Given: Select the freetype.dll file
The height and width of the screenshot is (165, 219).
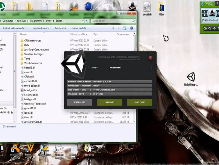Looking at the screenshot, I should click(30, 99).
